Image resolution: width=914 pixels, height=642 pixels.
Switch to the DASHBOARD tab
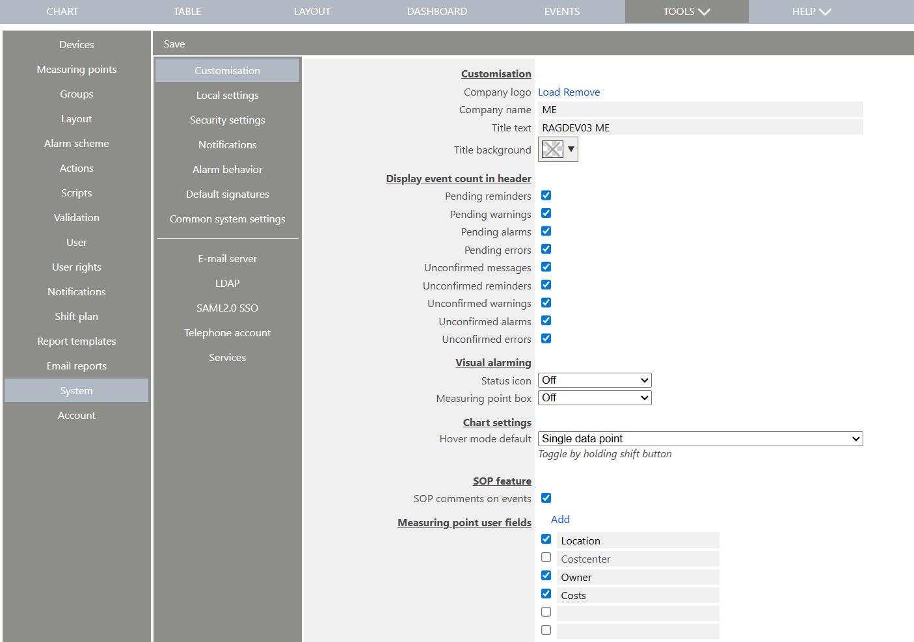(437, 11)
